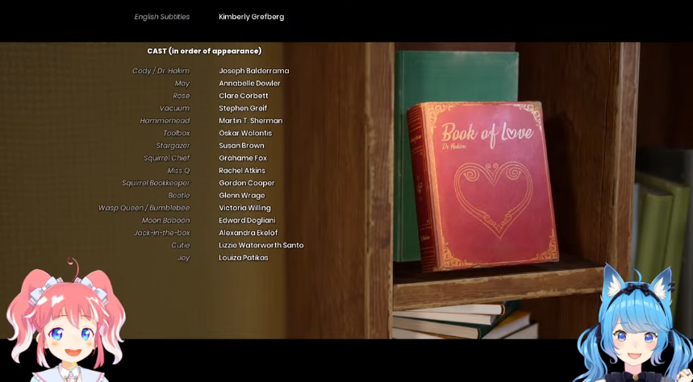Click cast name "Victoria Willing"

244,208
